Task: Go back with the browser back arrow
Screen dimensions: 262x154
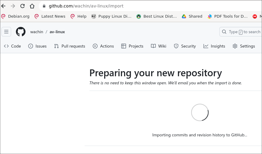Action: coord(3,6)
